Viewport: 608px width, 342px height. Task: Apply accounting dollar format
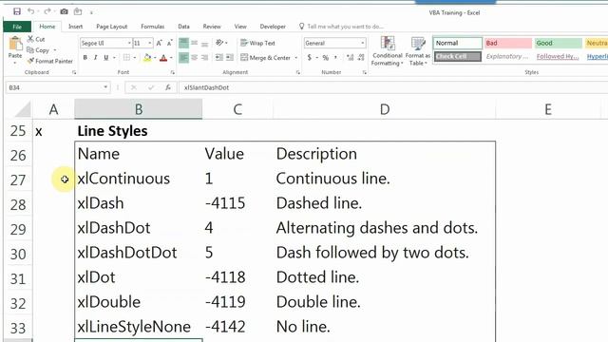[x=310, y=58]
